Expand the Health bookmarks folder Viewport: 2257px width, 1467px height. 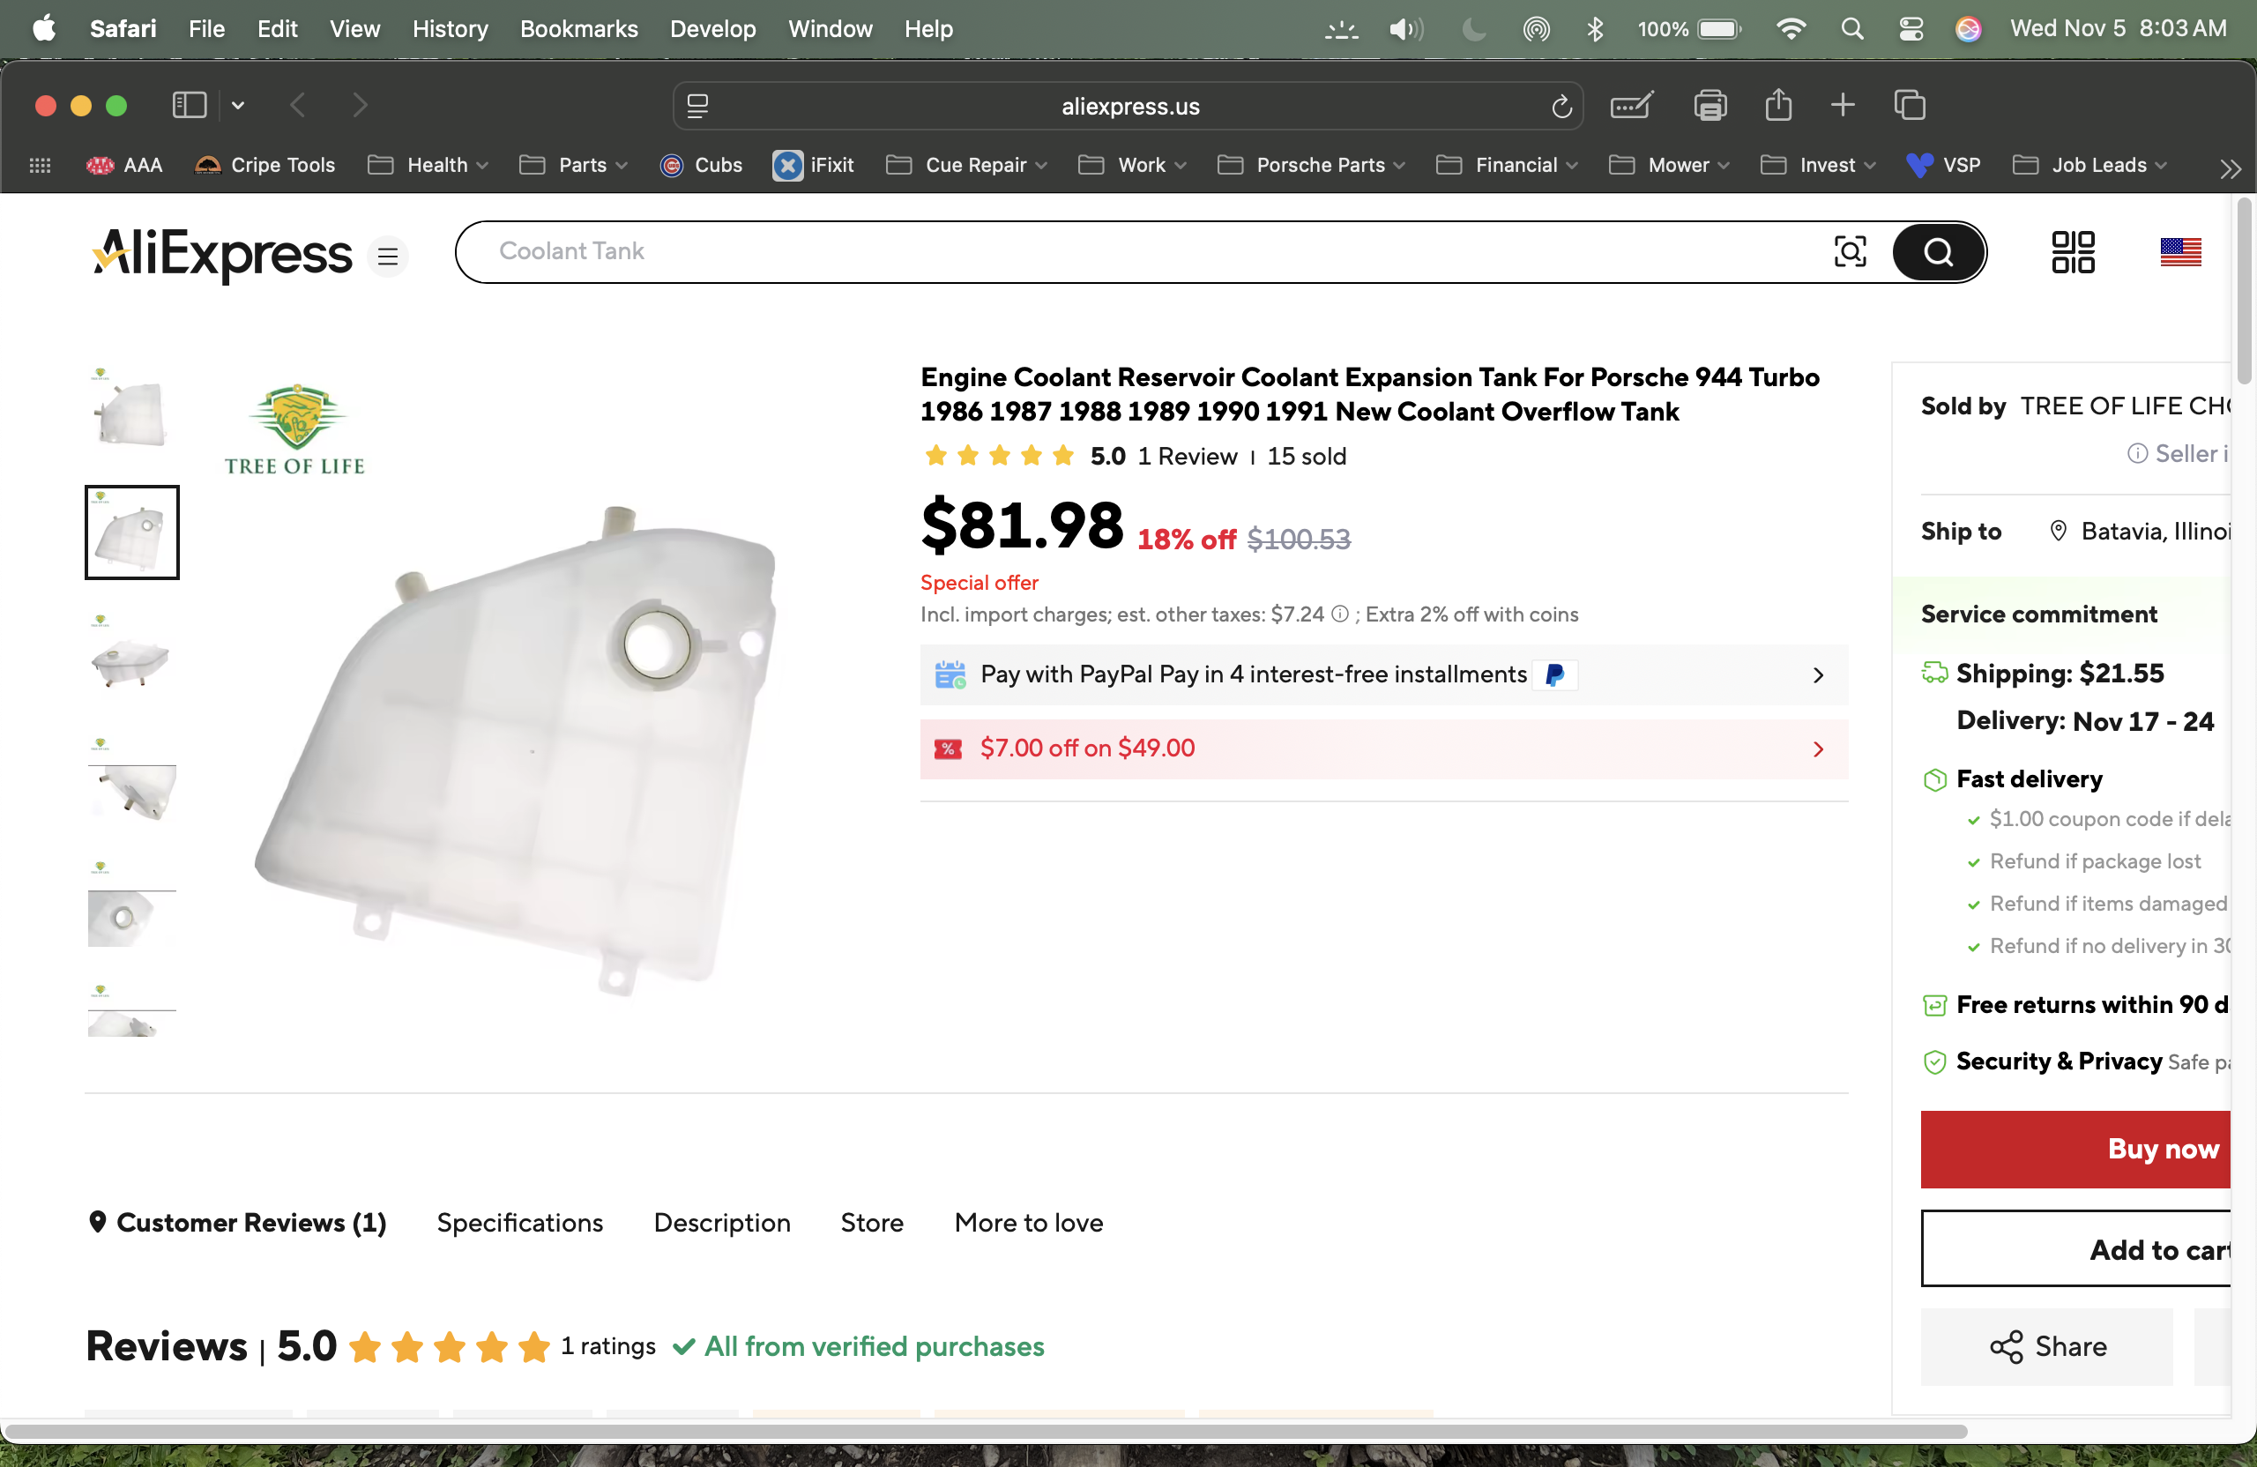[x=428, y=165]
